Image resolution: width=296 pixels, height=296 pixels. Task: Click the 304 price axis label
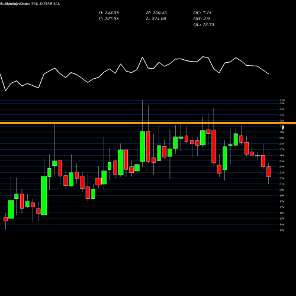tap(282, 132)
